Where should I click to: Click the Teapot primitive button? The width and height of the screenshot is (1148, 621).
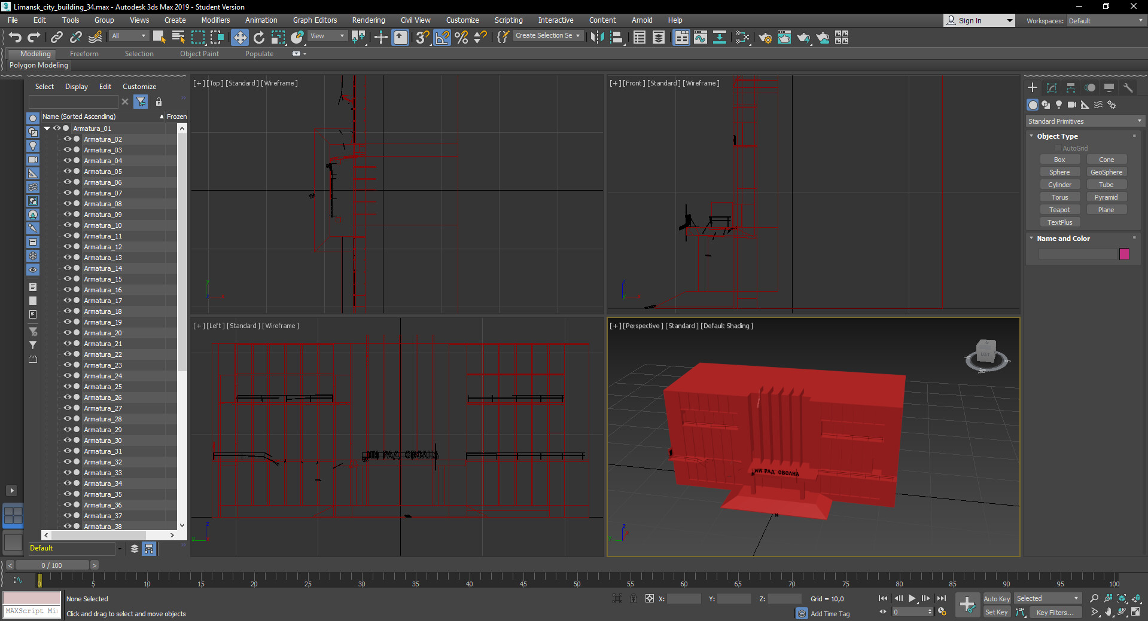click(x=1059, y=210)
